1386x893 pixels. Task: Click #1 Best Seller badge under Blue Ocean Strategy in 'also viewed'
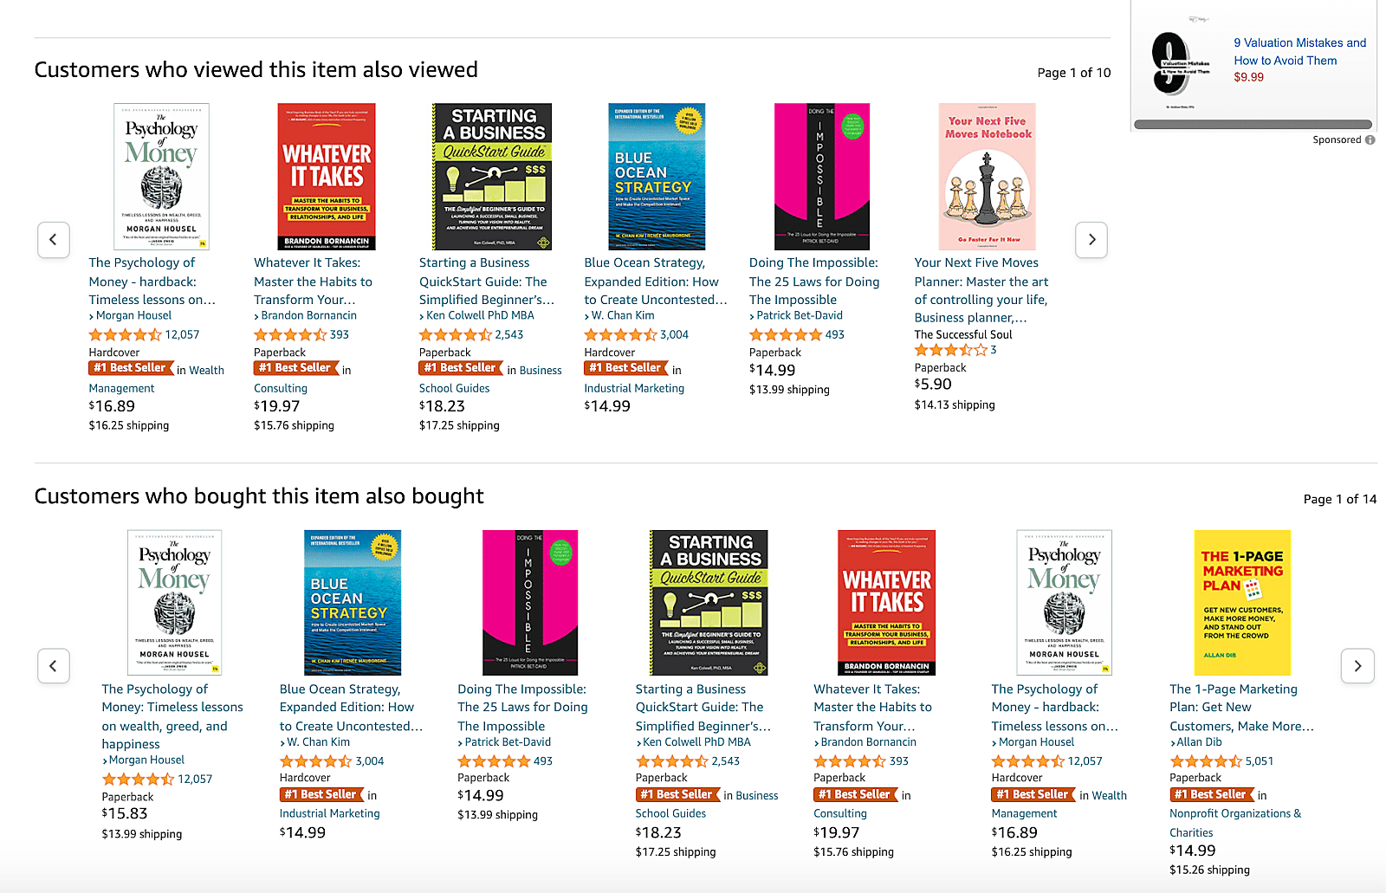click(x=625, y=368)
